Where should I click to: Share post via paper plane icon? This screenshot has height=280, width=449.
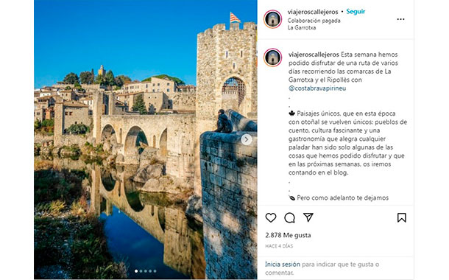coord(308,217)
